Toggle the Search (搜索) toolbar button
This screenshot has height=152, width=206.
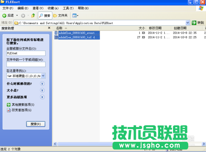coord(45,16)
